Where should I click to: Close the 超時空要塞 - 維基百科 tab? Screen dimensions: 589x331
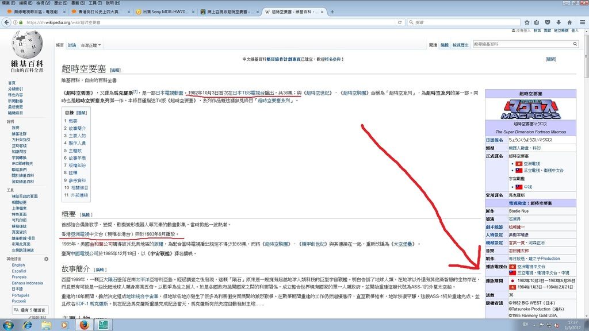point(322,12)
